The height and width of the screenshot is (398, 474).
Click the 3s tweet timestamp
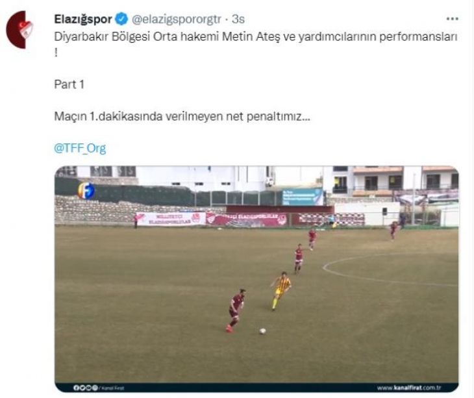(x=238, y=19)
